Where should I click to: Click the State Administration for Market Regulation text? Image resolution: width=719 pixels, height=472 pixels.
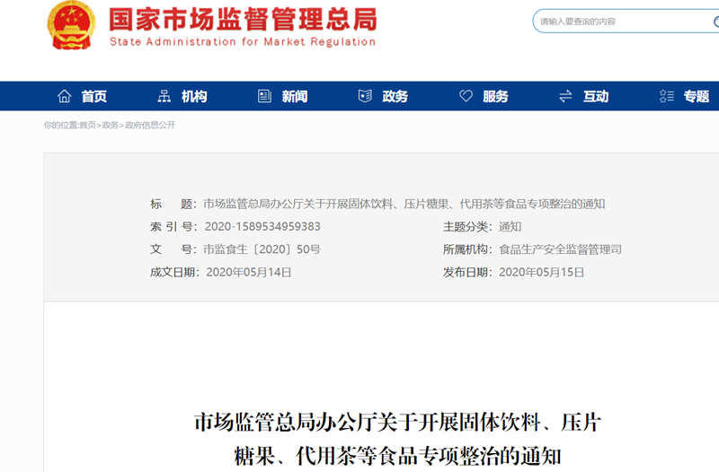coord(243,41)
